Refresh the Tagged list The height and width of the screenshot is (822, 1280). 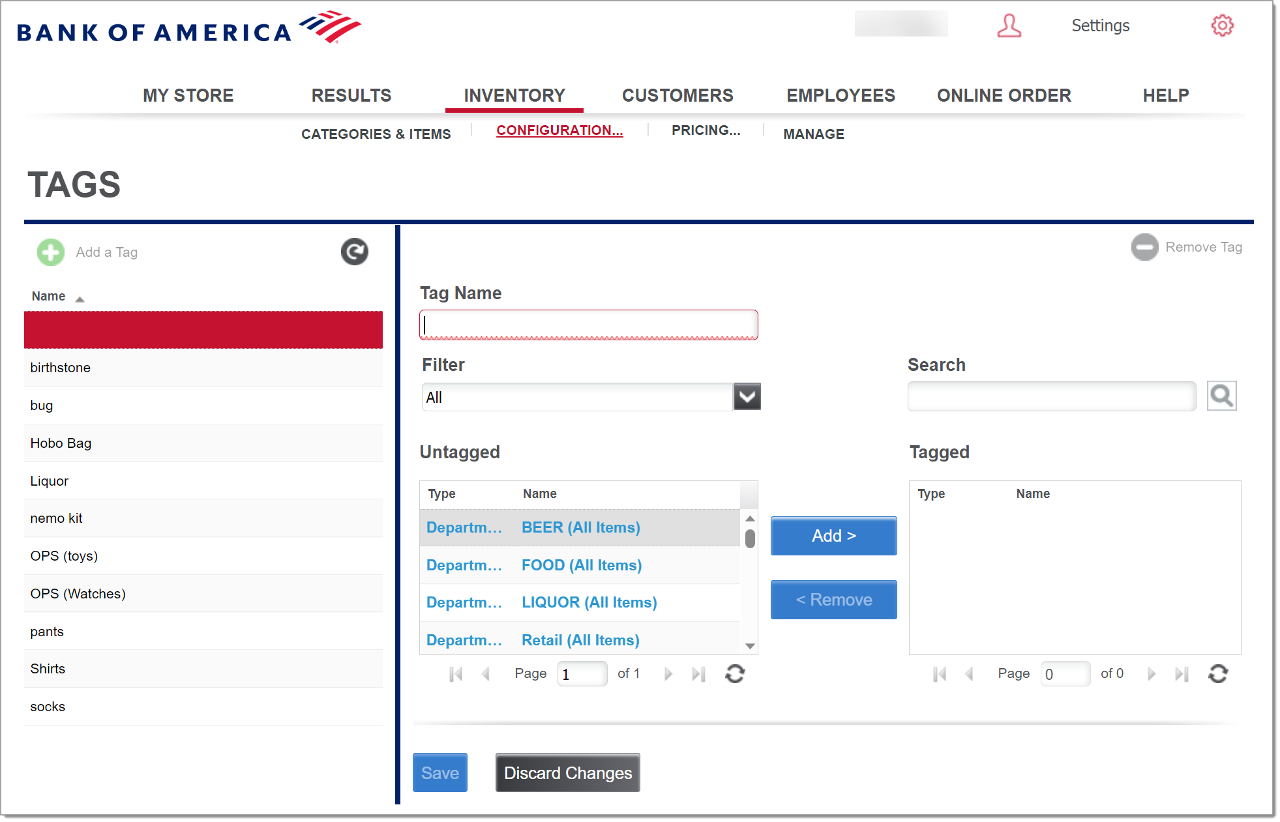1218,674
